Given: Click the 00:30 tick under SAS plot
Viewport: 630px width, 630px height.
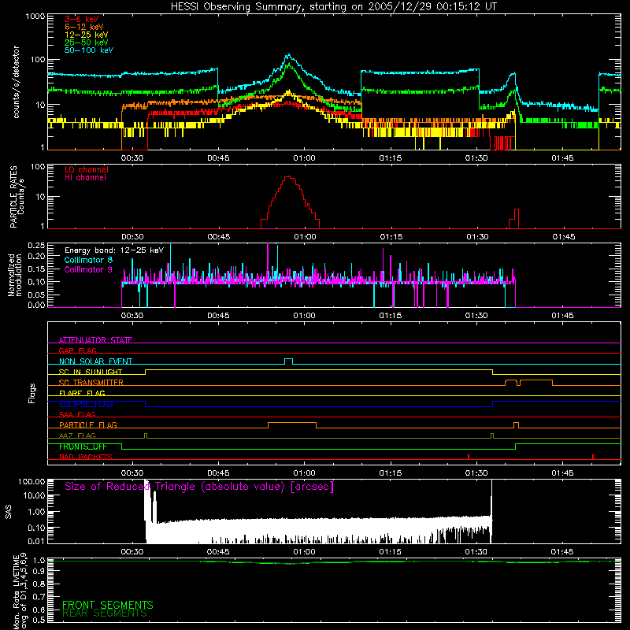Looking at the screenshot, I should click(132, 552).
